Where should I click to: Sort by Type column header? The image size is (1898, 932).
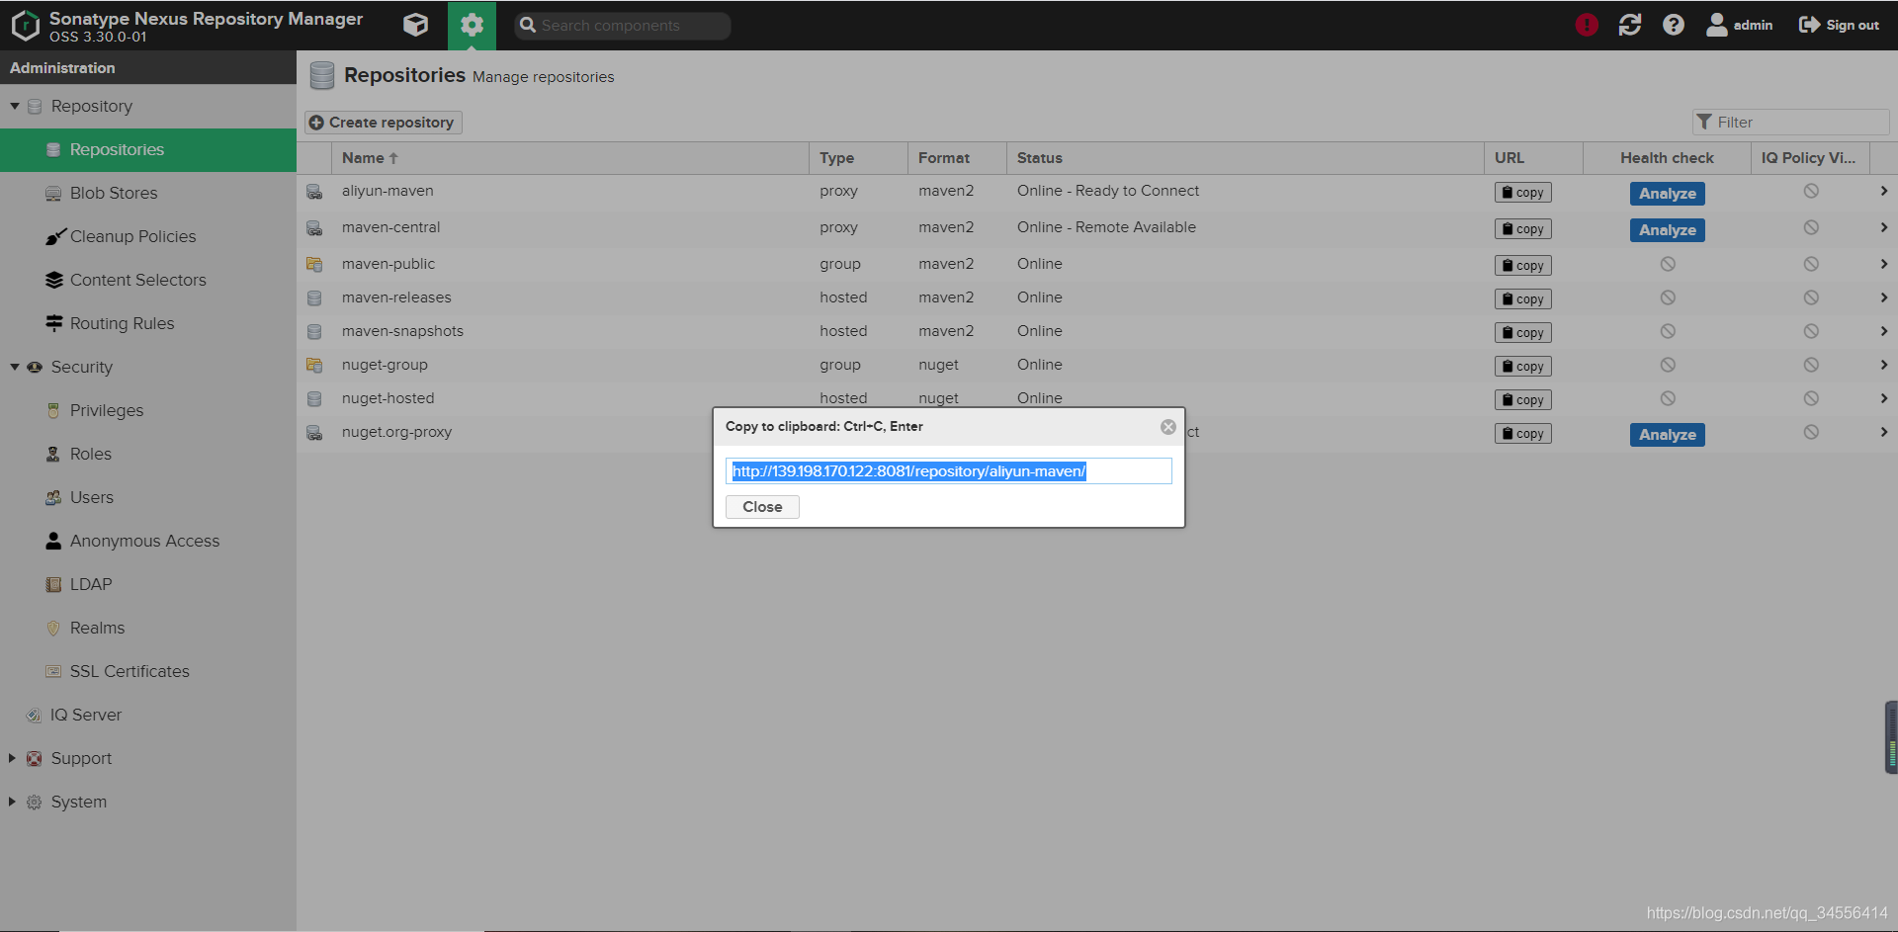click(x=858, y=158)
